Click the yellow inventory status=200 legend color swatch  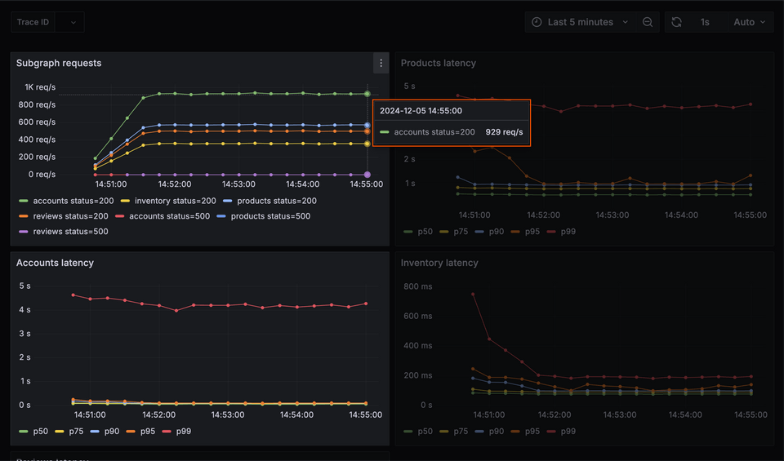point(125,201)
